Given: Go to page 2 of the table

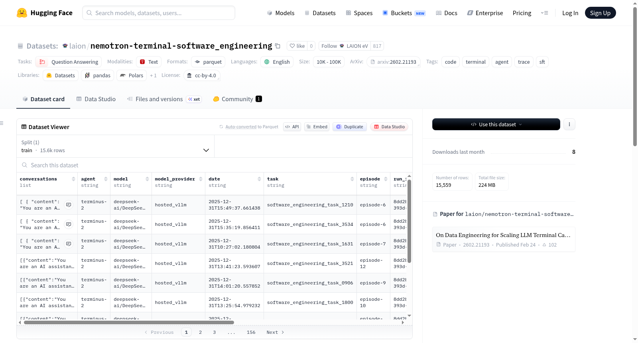Looking at the screenshot, I should [200, 332].
